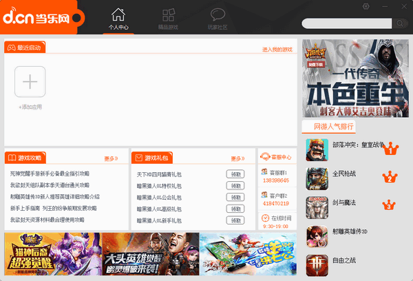Open the 猫神后裔超强觉醒 banner

53,254
